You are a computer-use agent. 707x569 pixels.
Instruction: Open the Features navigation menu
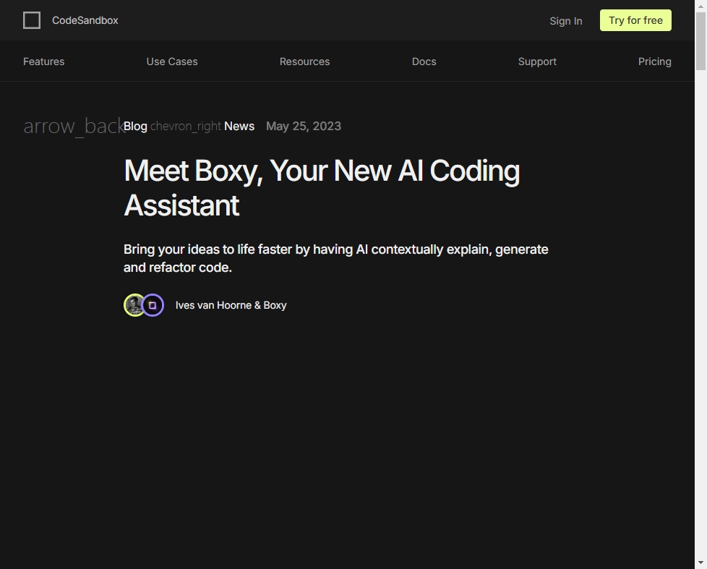[43, 61]
